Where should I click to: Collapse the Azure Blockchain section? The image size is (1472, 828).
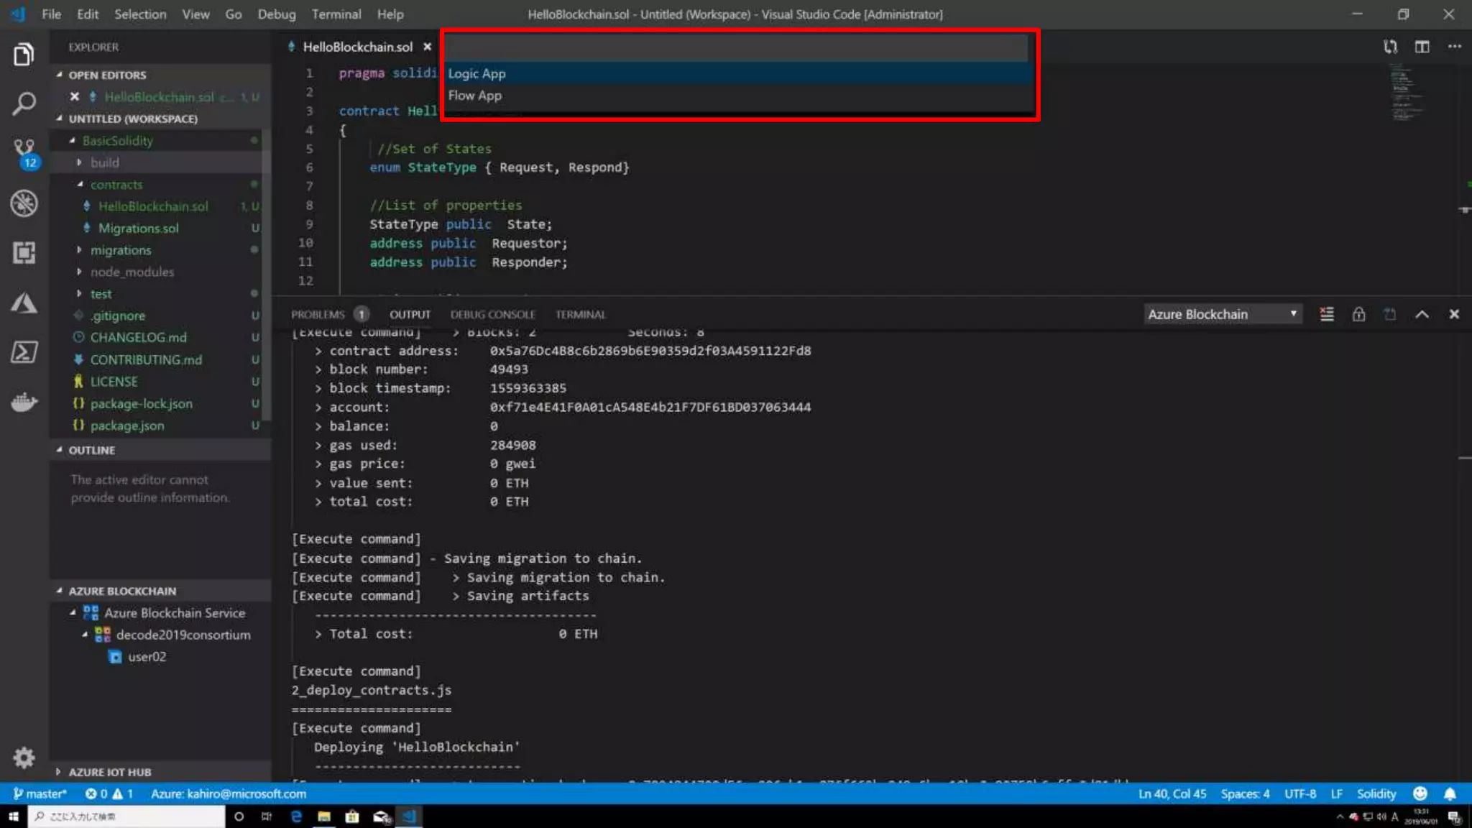121,591
